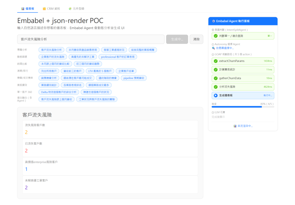Click the gear icon in Embabel Agent panel header

[213, 21]
